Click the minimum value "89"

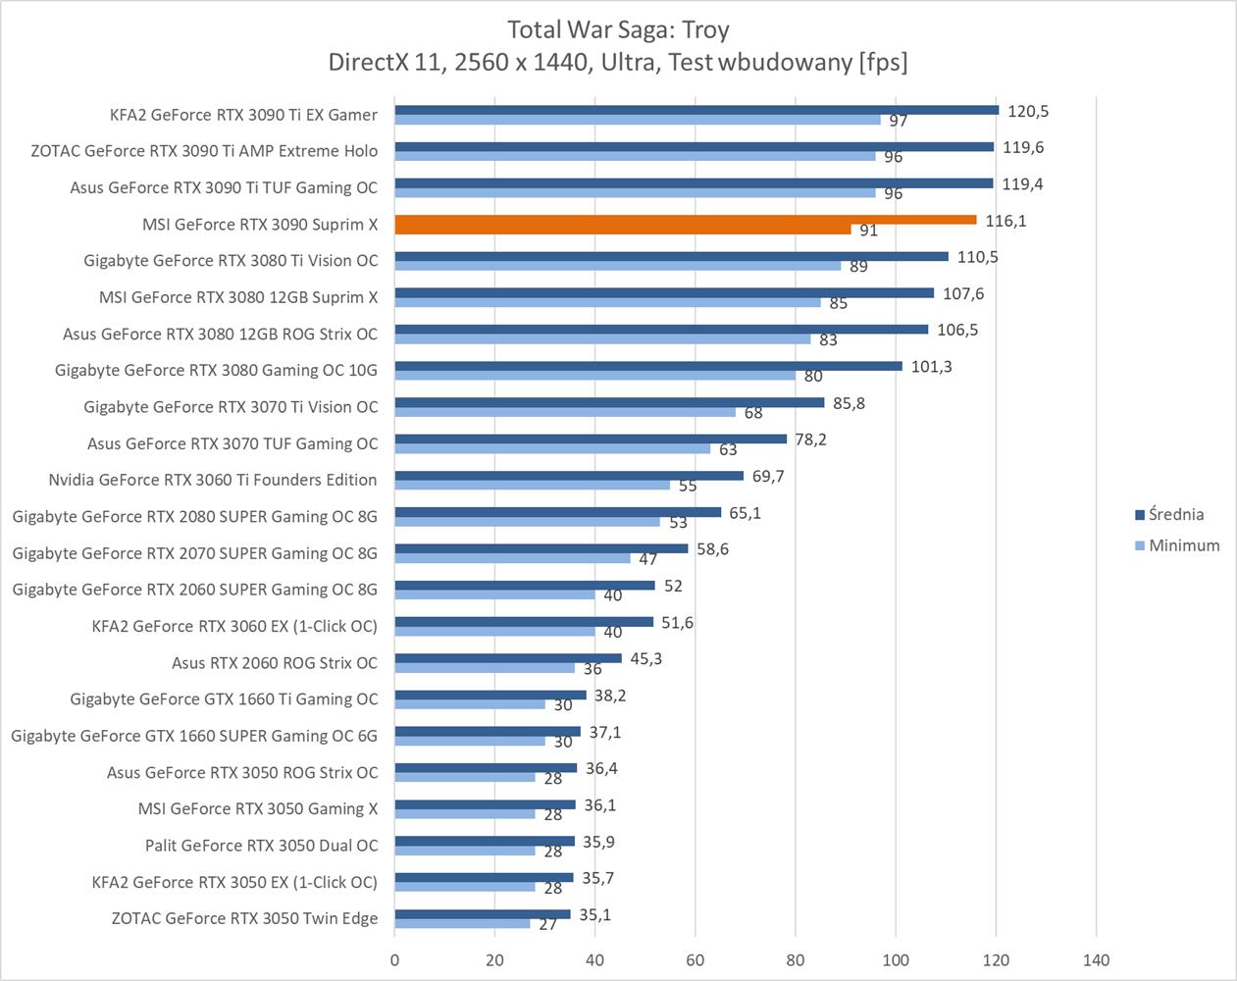tap(858, 267)
